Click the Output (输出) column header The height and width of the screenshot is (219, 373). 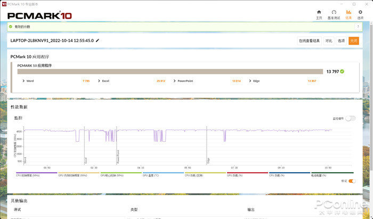point(251,209)
